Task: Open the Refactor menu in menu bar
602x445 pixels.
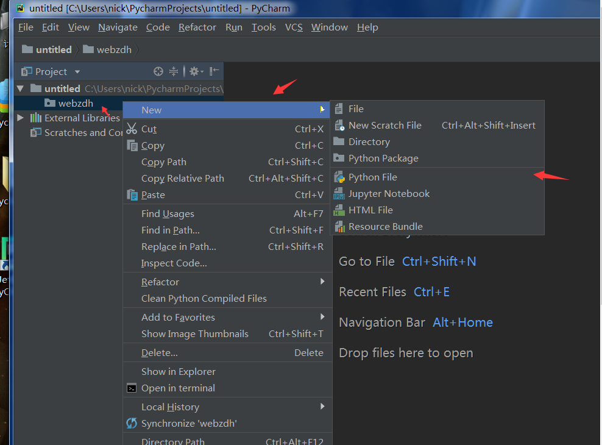Action: click(x=197, y=27)
